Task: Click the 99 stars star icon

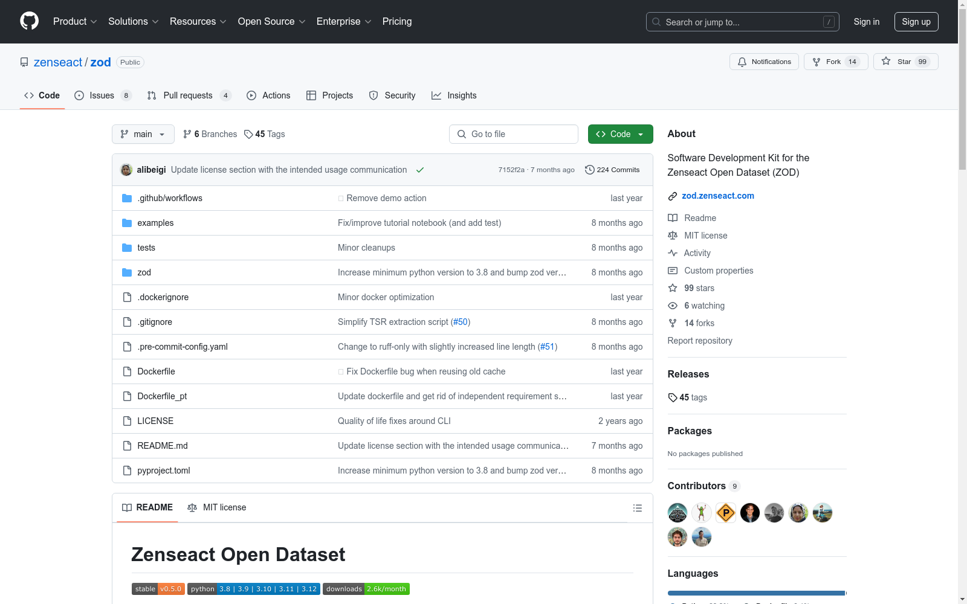Action: tap(673, 288)
